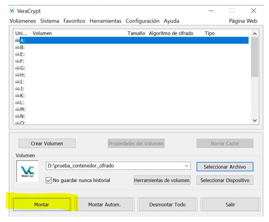Select drive letter E: in the list

(x=22, y=54)
